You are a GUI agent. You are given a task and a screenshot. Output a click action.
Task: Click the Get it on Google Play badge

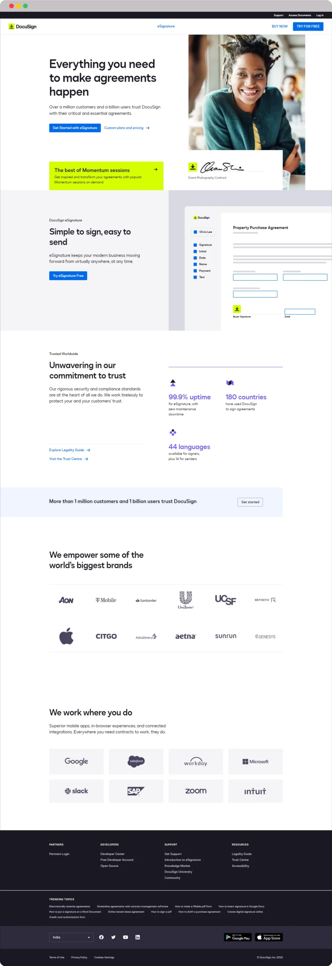coord(238,937)
